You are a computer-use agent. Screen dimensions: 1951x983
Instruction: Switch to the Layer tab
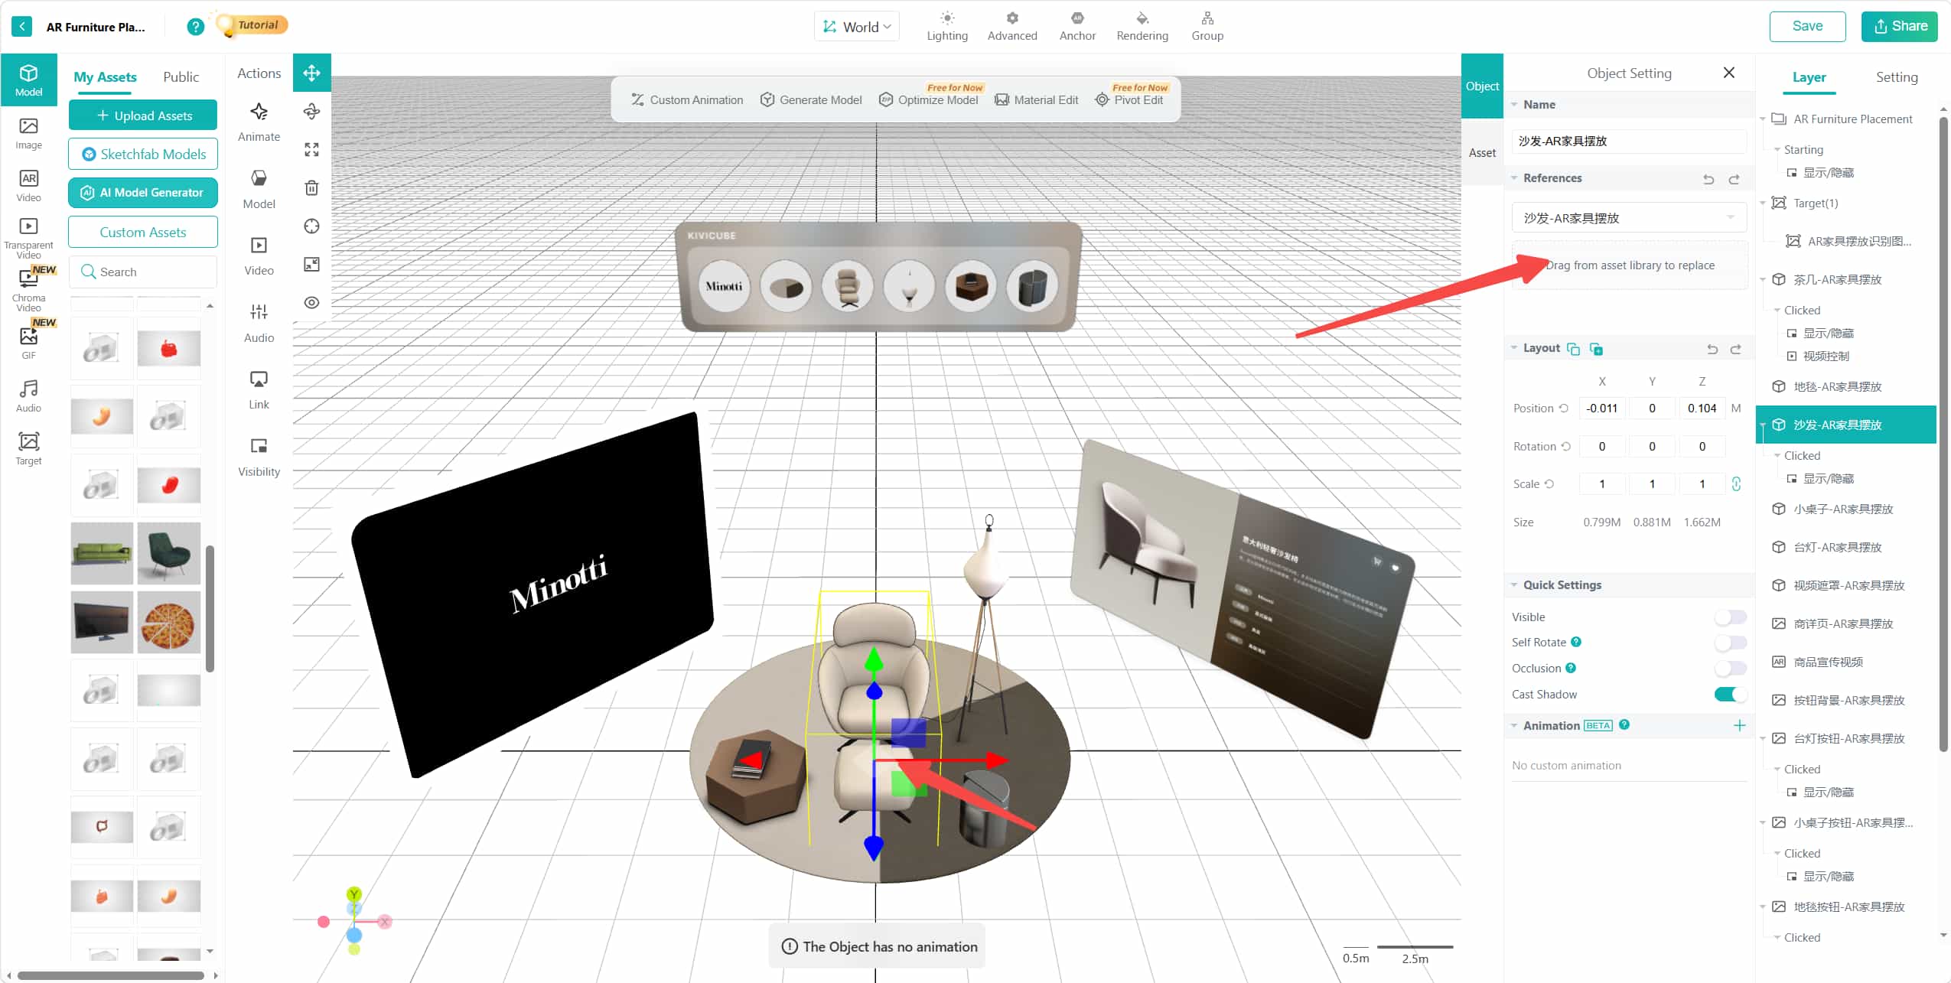1809,77
